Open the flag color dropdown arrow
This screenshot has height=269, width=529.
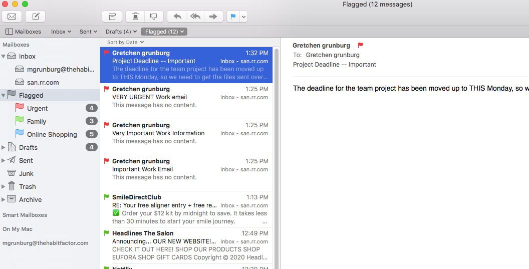[x=243, y=16]
